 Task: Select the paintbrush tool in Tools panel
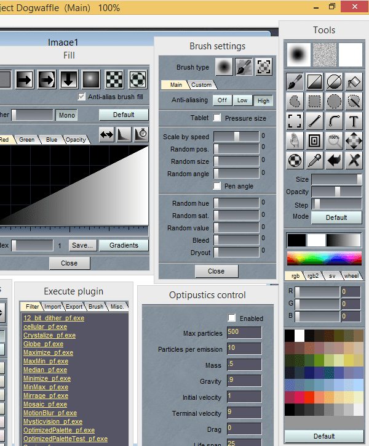click(x=295, y=81)
